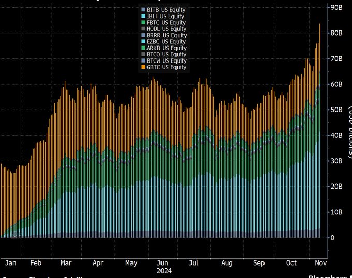Select the 'GBTC US Equity' legend label
This screenshot has width=352, height=278.
tap(167, 67)
